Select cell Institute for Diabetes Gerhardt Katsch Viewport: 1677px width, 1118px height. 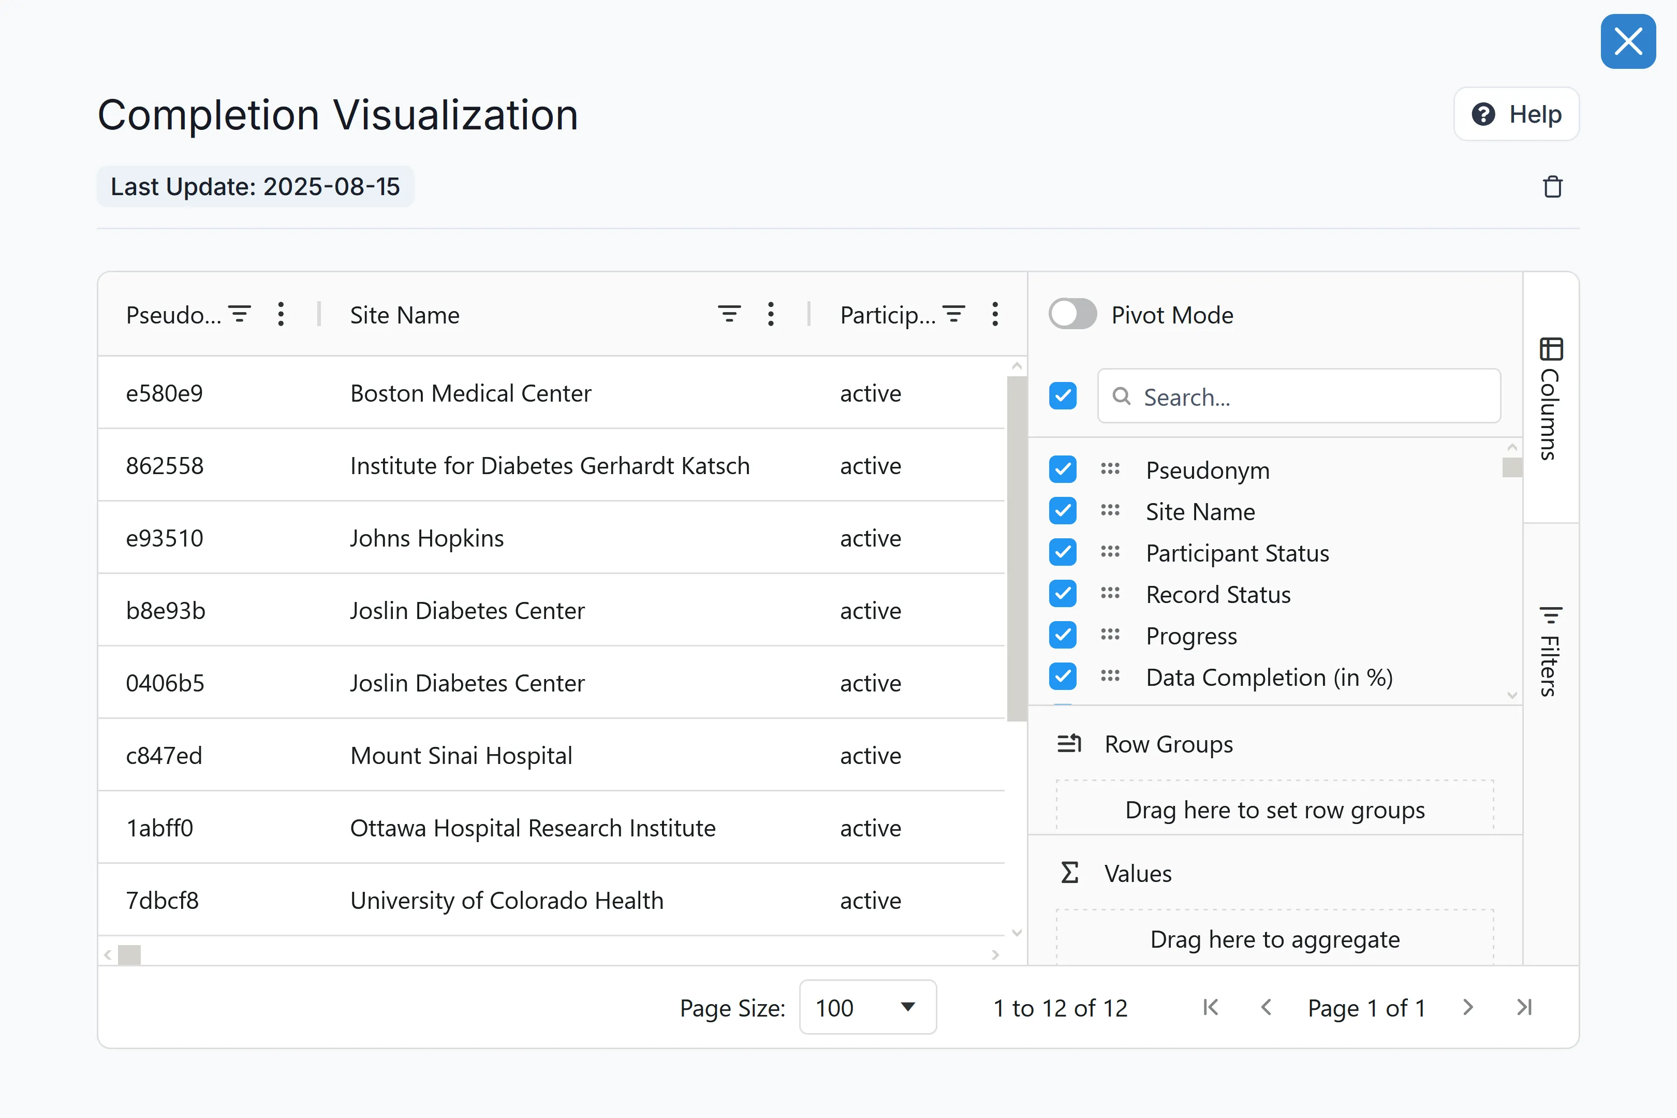(550, 466)
